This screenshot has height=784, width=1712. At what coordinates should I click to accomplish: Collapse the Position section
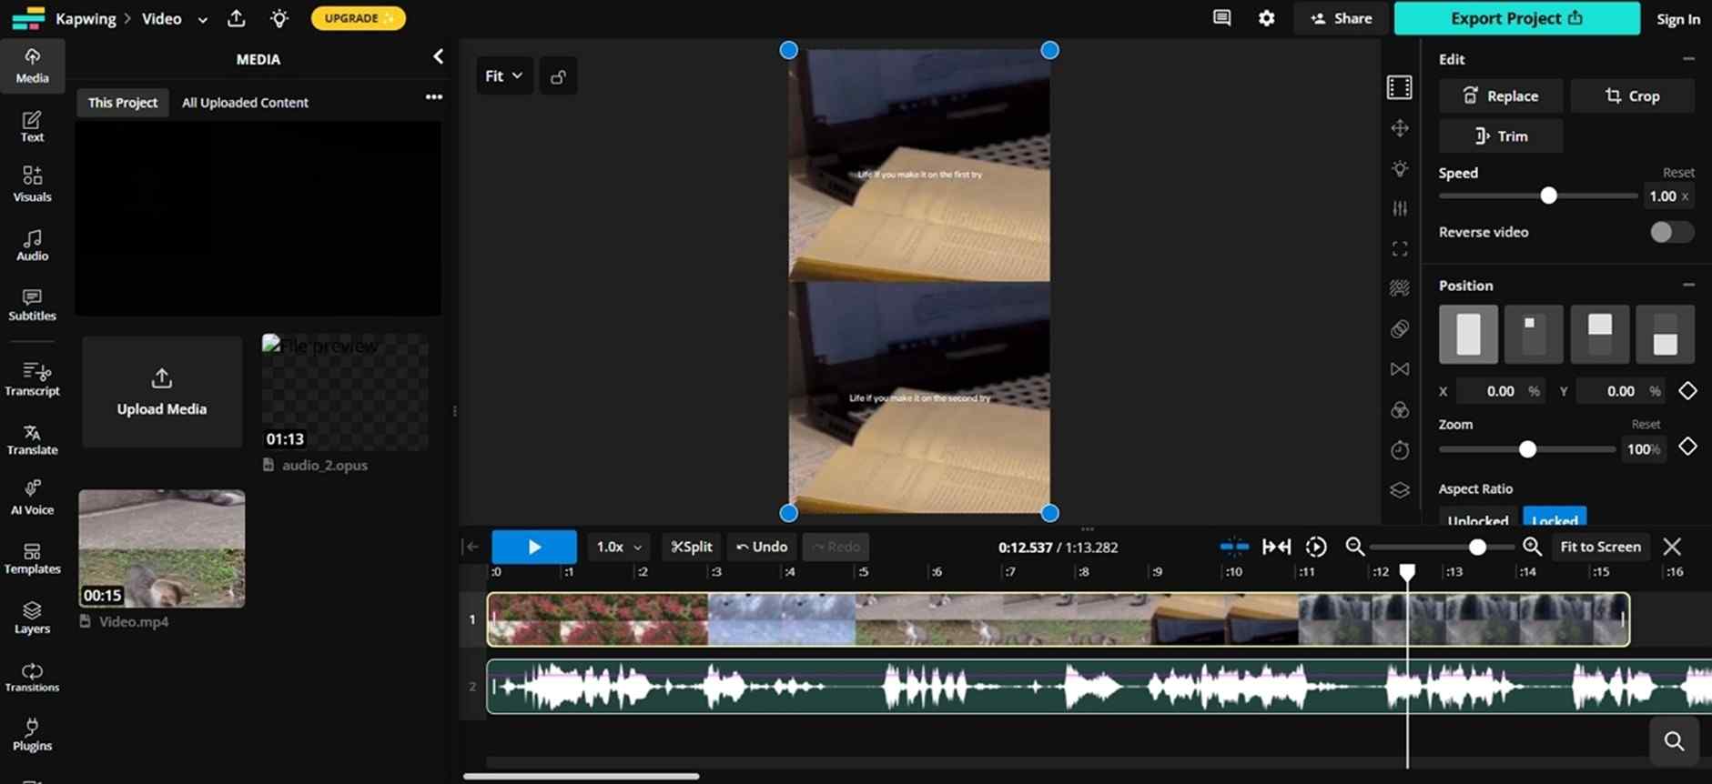pos(1688,286)
